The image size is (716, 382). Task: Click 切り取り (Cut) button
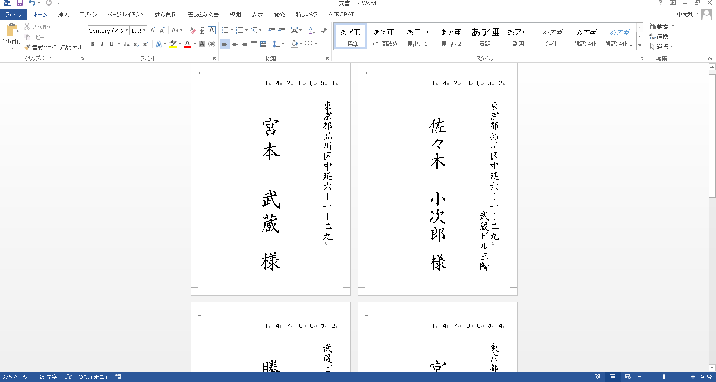(x=37, y=27)
